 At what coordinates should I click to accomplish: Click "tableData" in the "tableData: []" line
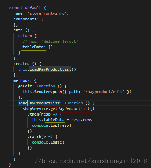tap(33, 47)
